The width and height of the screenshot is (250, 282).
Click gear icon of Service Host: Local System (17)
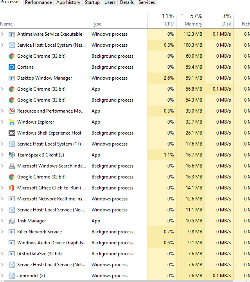12,144
